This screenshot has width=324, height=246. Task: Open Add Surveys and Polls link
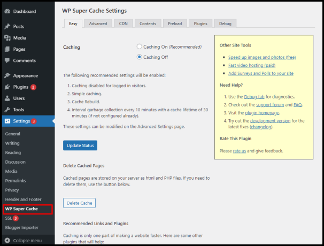(x=261, y=73)
